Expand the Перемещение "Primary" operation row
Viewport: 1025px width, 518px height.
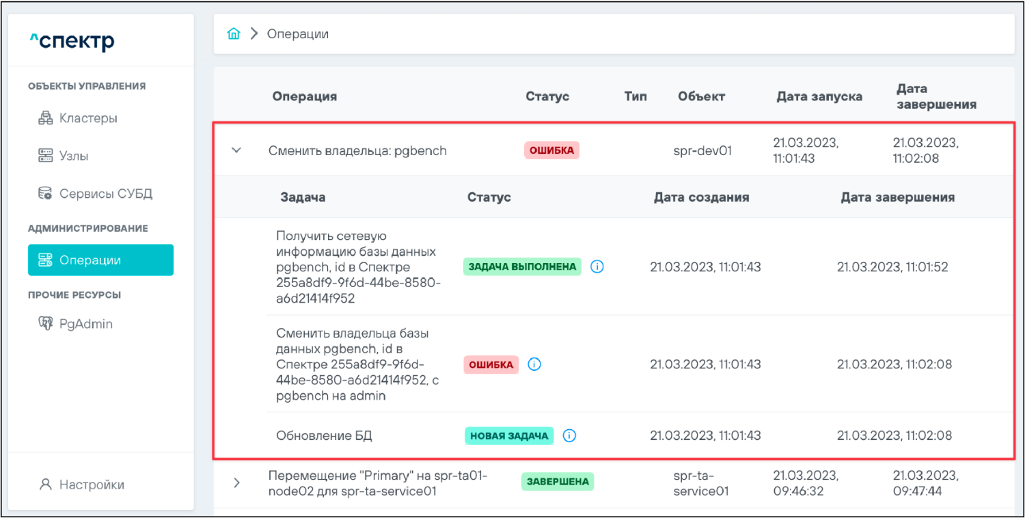[x=236, y=482]
